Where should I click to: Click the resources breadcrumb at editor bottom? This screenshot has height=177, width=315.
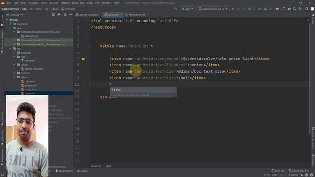[x=96, y=166]
